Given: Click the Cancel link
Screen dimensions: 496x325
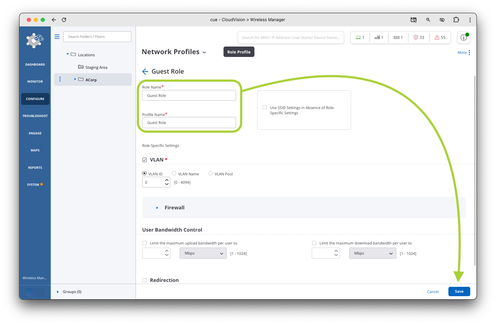Looking at the screenshot, I should (x=433, y=292).
